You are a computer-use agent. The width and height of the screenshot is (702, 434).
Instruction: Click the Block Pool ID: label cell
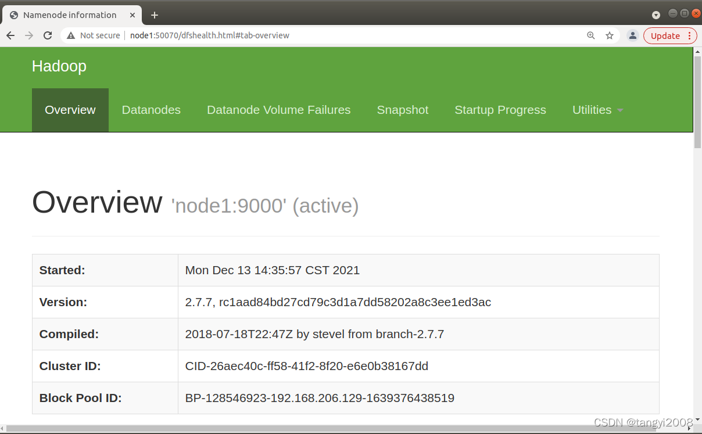pyautogui.click(x=105, y=398)
